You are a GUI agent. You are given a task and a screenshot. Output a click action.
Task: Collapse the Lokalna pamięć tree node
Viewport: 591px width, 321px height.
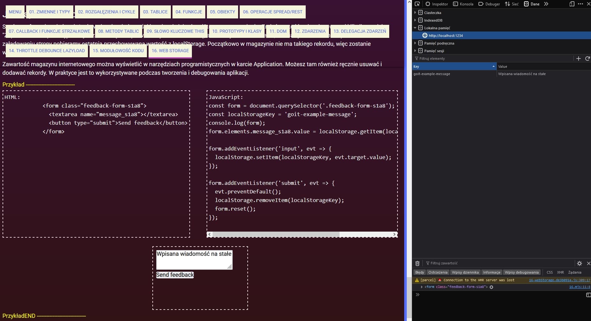(x=415, y=28)
